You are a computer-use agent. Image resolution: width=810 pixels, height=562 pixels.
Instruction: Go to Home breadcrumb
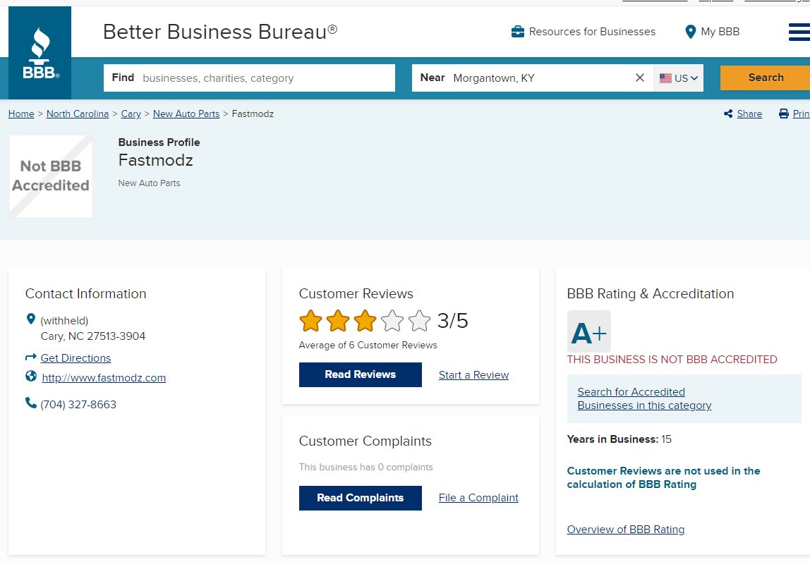[x=21, y=114]
